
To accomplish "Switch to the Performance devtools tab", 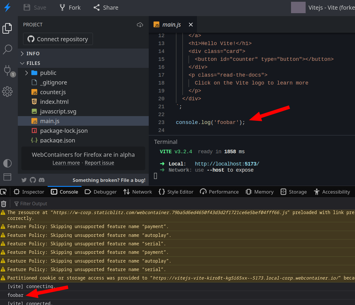I will (219, 192).
